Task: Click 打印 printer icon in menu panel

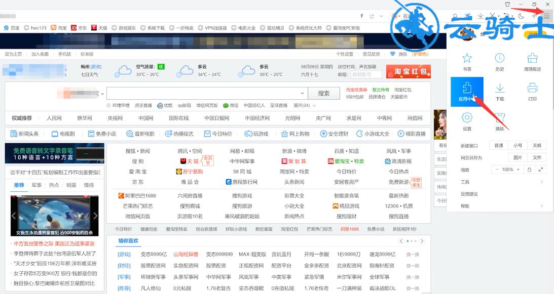Action: [532, 92]
